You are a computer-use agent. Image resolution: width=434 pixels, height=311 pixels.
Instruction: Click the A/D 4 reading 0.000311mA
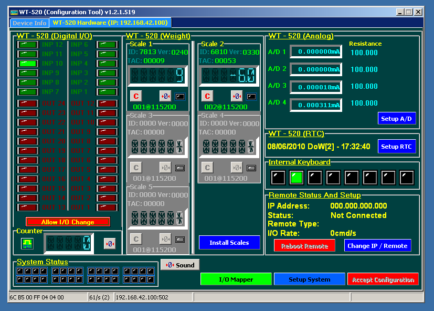(316, 105)
